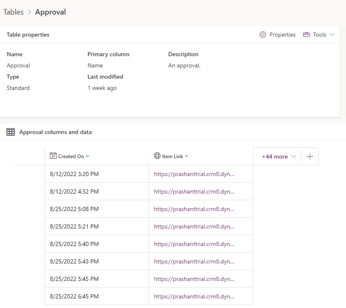Screen dimensions: 346x308
Task: Add a new column using the plus icon
Action: (x=310, y=156)
